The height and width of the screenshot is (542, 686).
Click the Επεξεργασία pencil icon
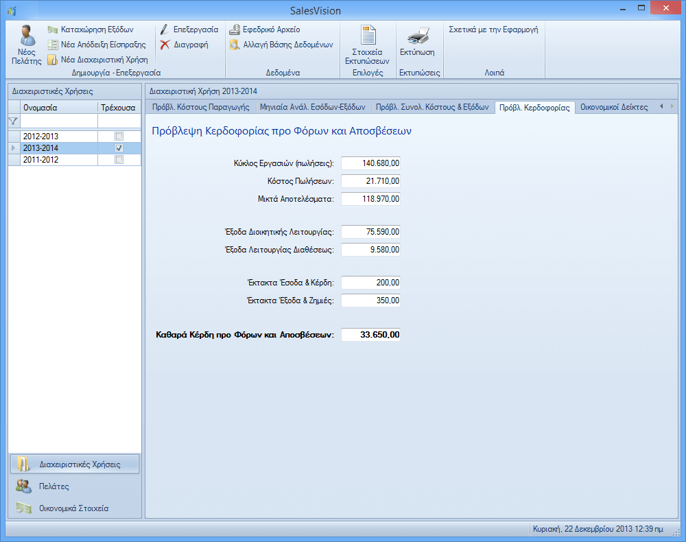point(165,30)
